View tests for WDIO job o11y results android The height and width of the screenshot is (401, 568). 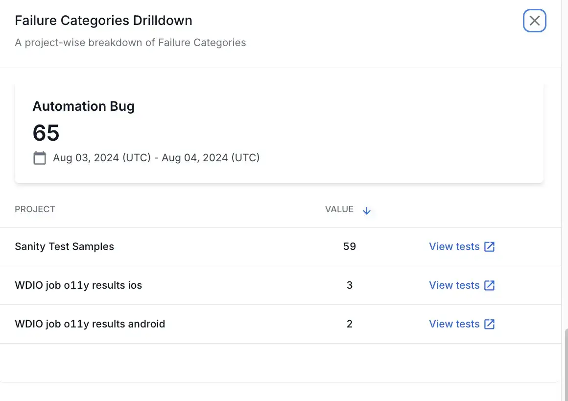[454, 324]
